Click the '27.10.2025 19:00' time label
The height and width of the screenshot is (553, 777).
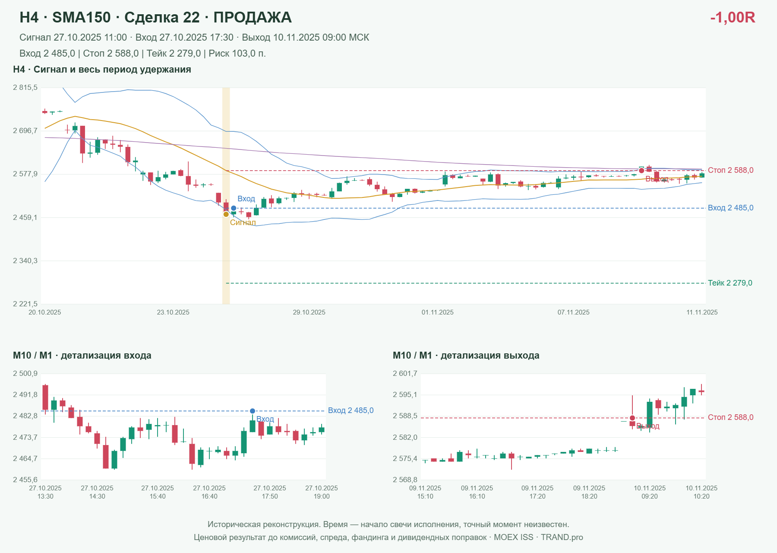point(322,492)
